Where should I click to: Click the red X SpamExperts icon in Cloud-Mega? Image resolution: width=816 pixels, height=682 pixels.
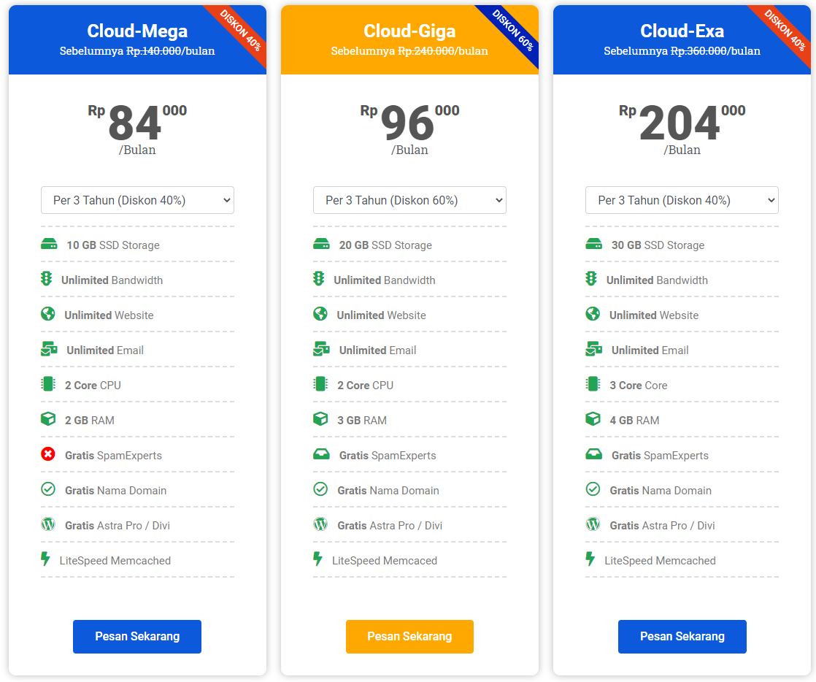coord(48,454)
